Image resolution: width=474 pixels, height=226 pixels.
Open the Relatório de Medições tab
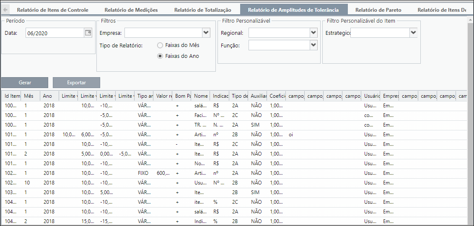click(131, 10)
